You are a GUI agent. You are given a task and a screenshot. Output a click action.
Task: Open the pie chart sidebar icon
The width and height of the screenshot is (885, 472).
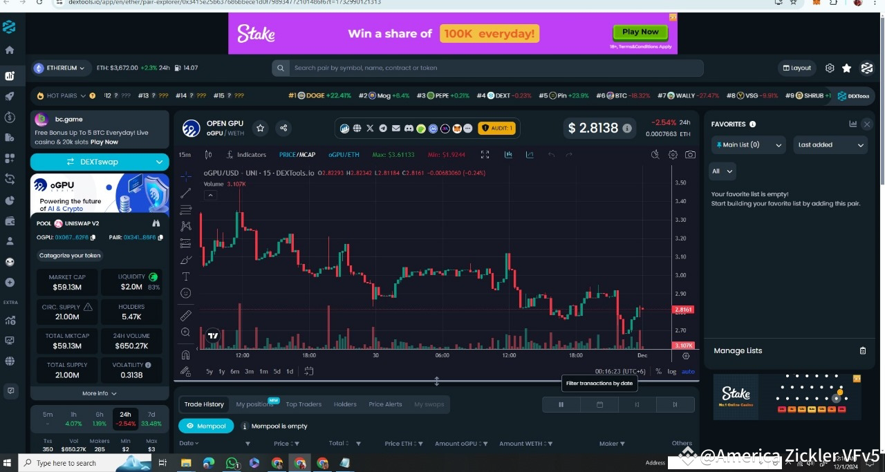[x=10, y=200]
